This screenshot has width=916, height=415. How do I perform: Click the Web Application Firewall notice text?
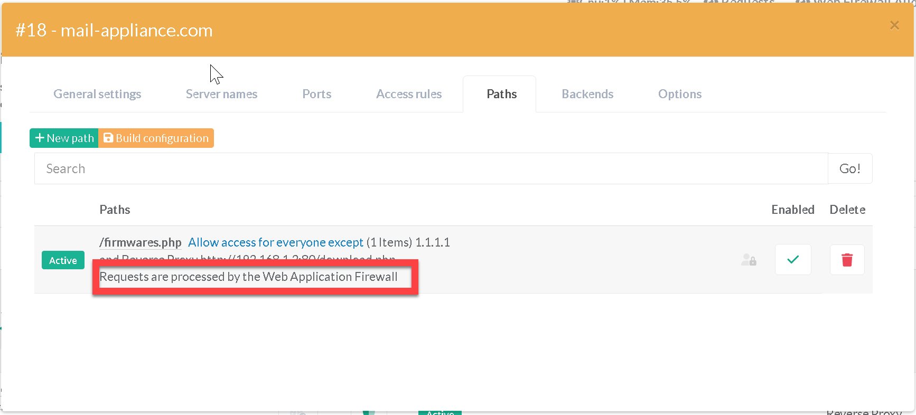pyautogui.click(x=248, y=277)
